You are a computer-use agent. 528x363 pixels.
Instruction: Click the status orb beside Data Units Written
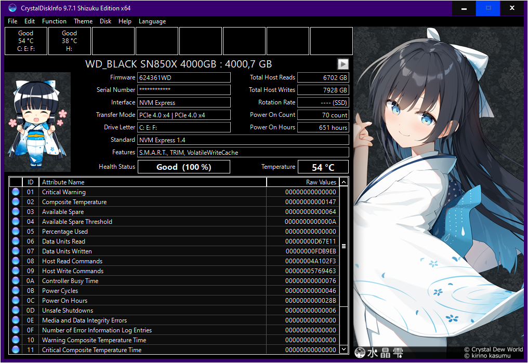tap(16, 251)
